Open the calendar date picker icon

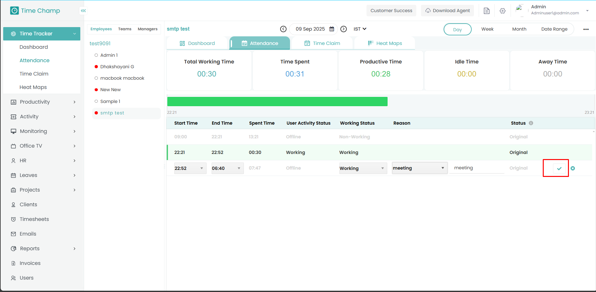tap(332, 29)
